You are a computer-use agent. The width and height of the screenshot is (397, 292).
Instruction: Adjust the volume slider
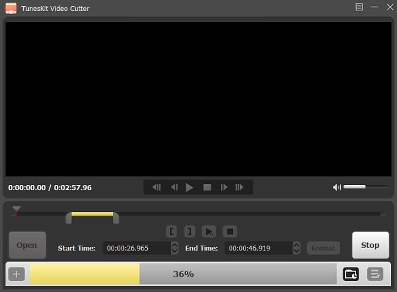coord(366,187)
